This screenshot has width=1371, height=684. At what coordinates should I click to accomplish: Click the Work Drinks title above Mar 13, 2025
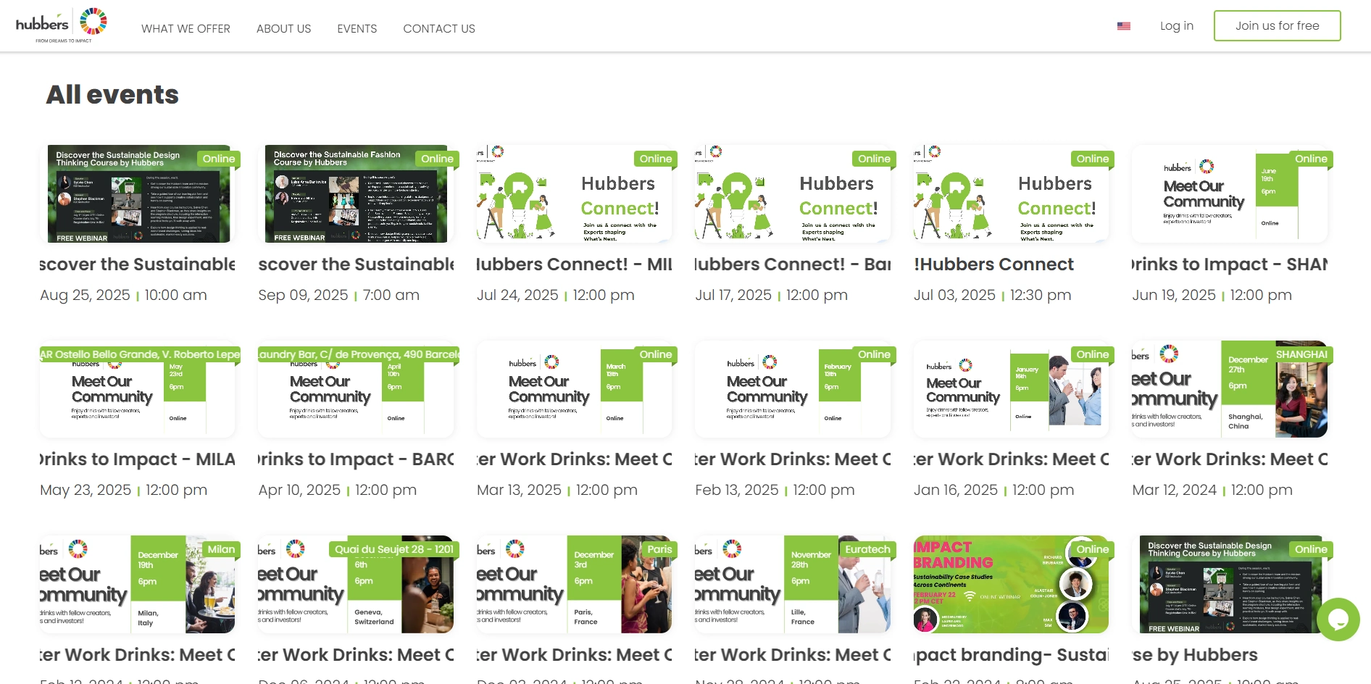click(x=575, y=459)
